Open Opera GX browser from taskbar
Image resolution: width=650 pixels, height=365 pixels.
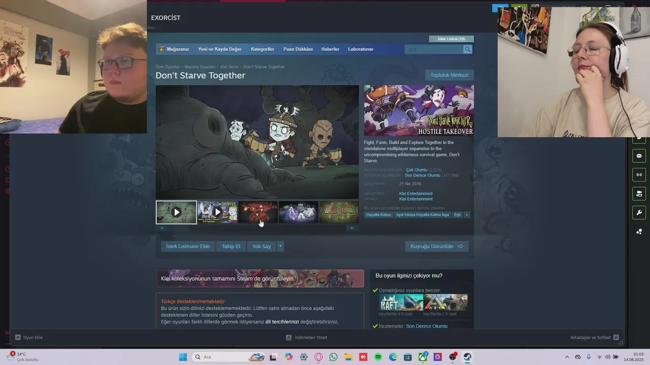tap(318, 357)
